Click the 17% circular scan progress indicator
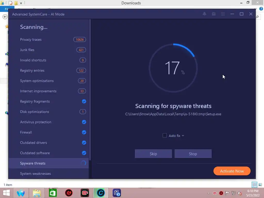Viewport: 264px width, 198px height. (x=173, y=68)
